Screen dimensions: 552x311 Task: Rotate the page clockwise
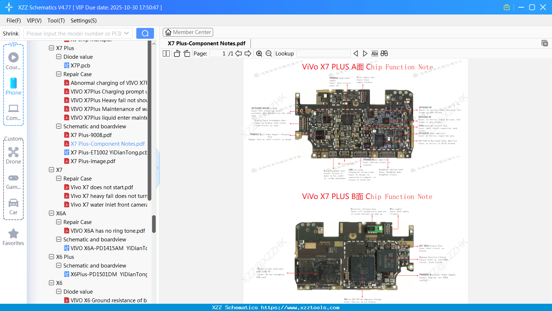(x=187, y=53)
